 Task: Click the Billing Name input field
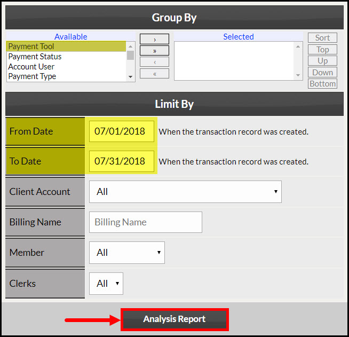tap(146, 222)
